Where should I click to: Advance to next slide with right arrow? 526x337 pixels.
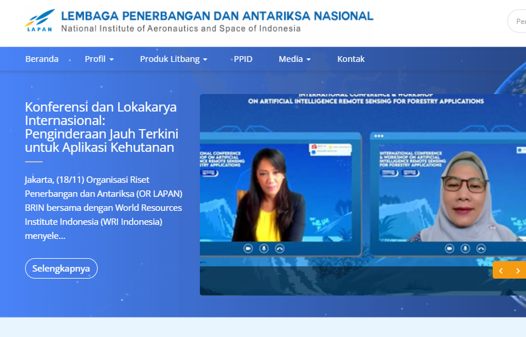pos(518,270)
